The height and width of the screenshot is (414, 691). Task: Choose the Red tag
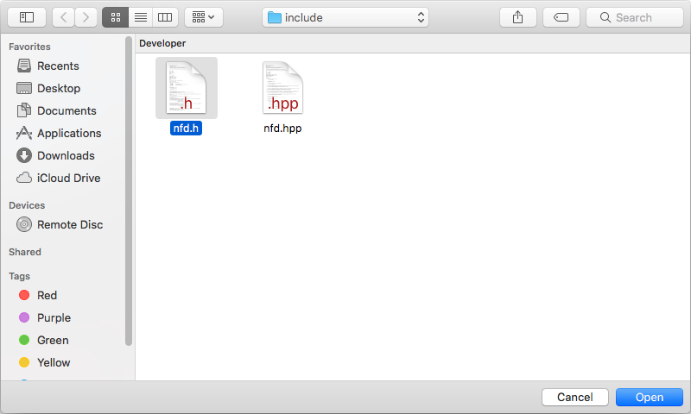[x=47, y=295]
